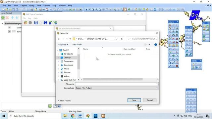Open the Options menu
212x119 pixels.
click(x=47, y=6)
